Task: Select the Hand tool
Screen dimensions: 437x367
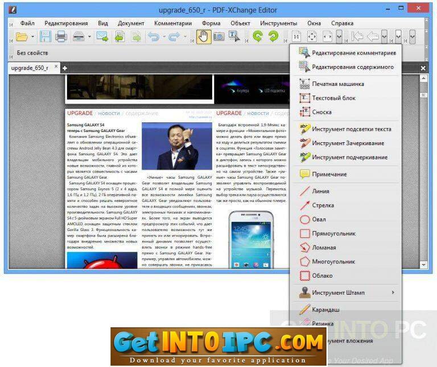Action: pyautogui.click(x=204, y=36)
